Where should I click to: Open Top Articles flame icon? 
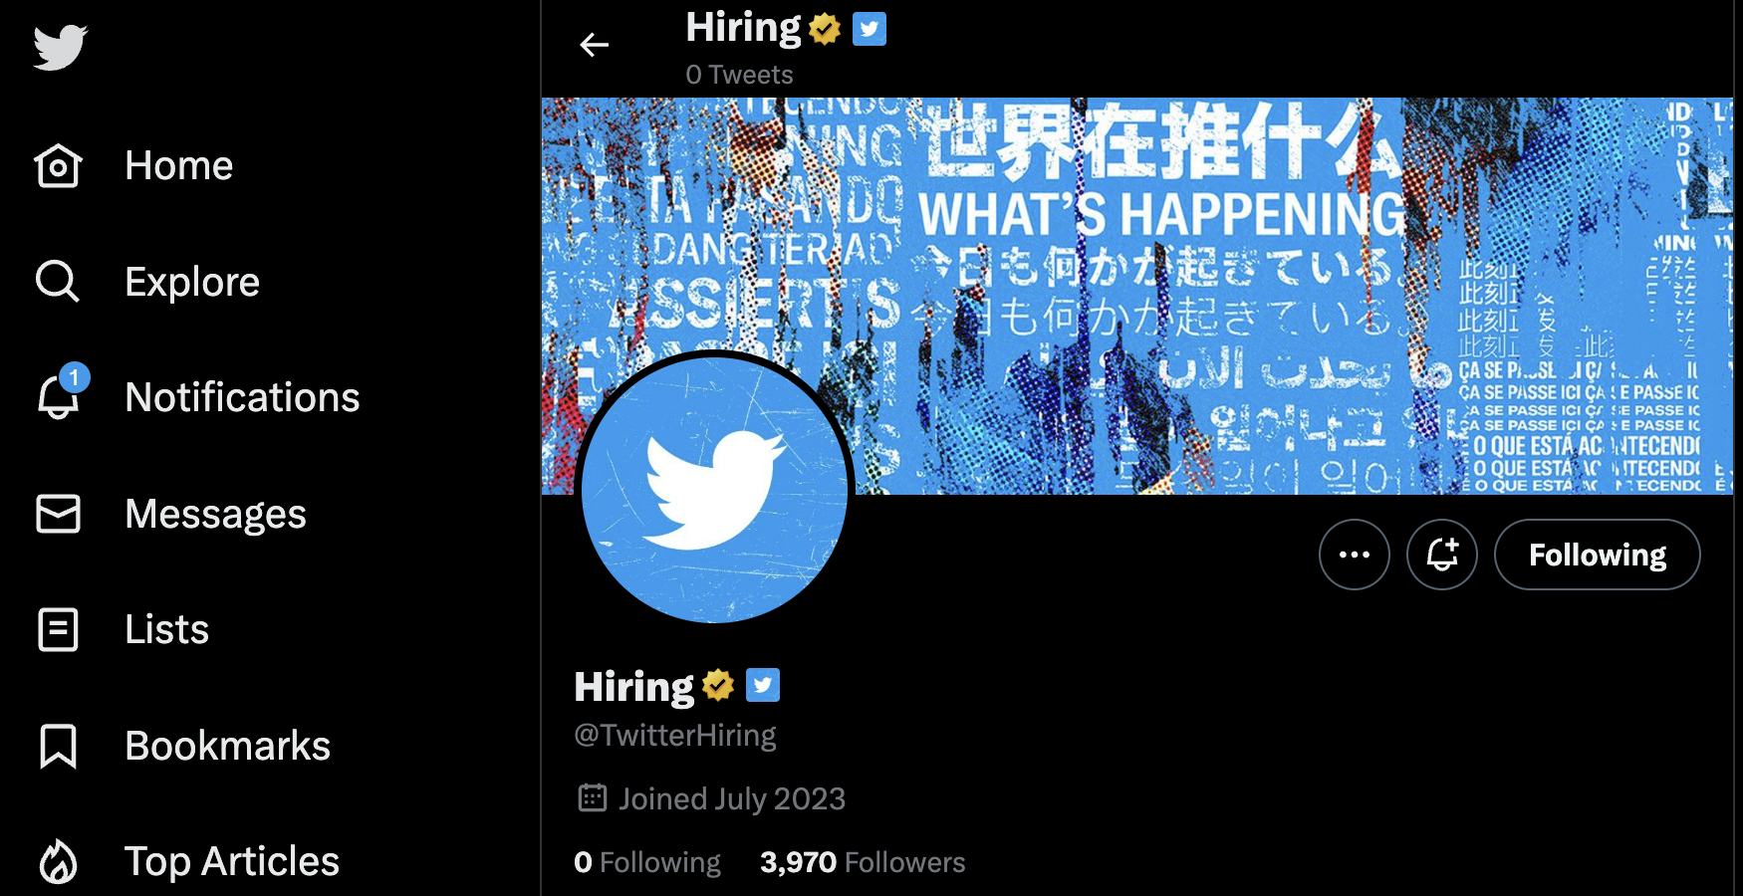[x=58, y=862]
